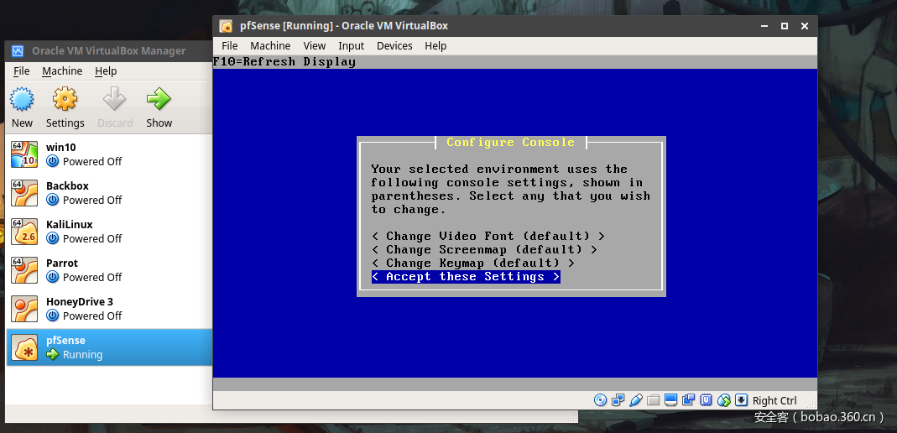Click the shared folders status icon
The image size is (897, 433).
[x=654, y=400]
